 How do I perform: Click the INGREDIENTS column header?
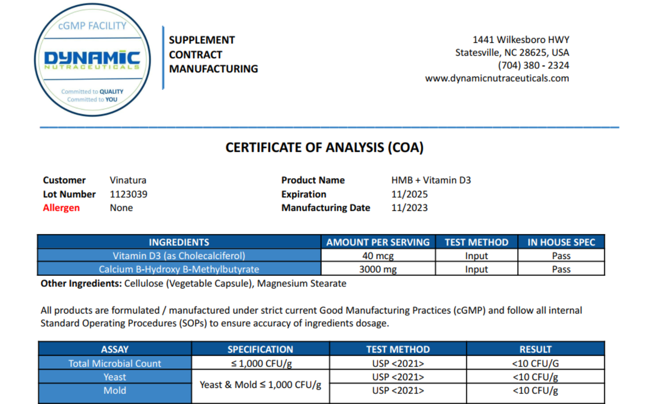coord(179,242)
